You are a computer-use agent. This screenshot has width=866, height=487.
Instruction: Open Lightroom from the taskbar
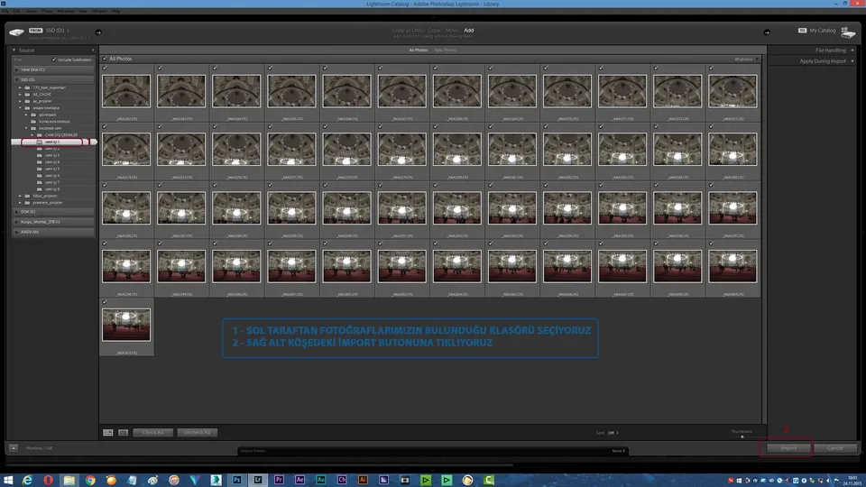pyautogui.click(x=258, y=480)
